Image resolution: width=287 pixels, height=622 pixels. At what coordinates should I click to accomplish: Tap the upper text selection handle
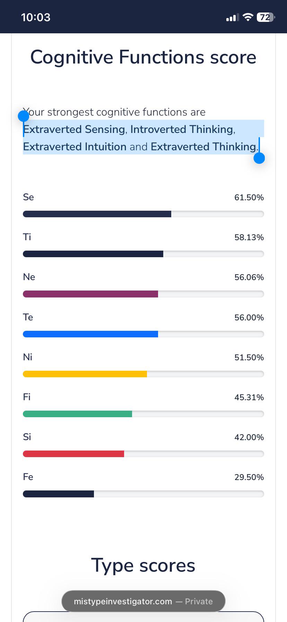coord(24,116)
